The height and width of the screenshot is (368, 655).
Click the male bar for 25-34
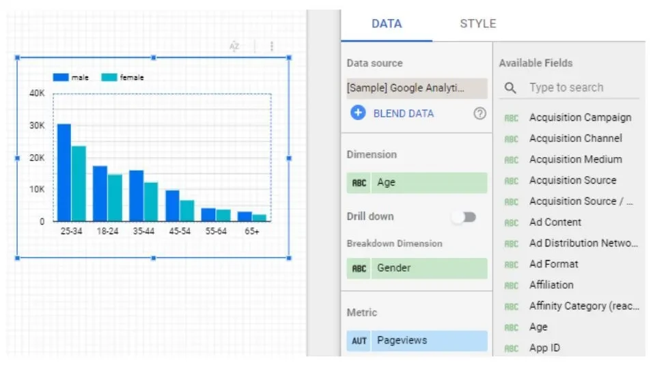64,173
